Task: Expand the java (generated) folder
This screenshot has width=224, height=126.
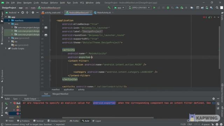Action: point(9,38)
